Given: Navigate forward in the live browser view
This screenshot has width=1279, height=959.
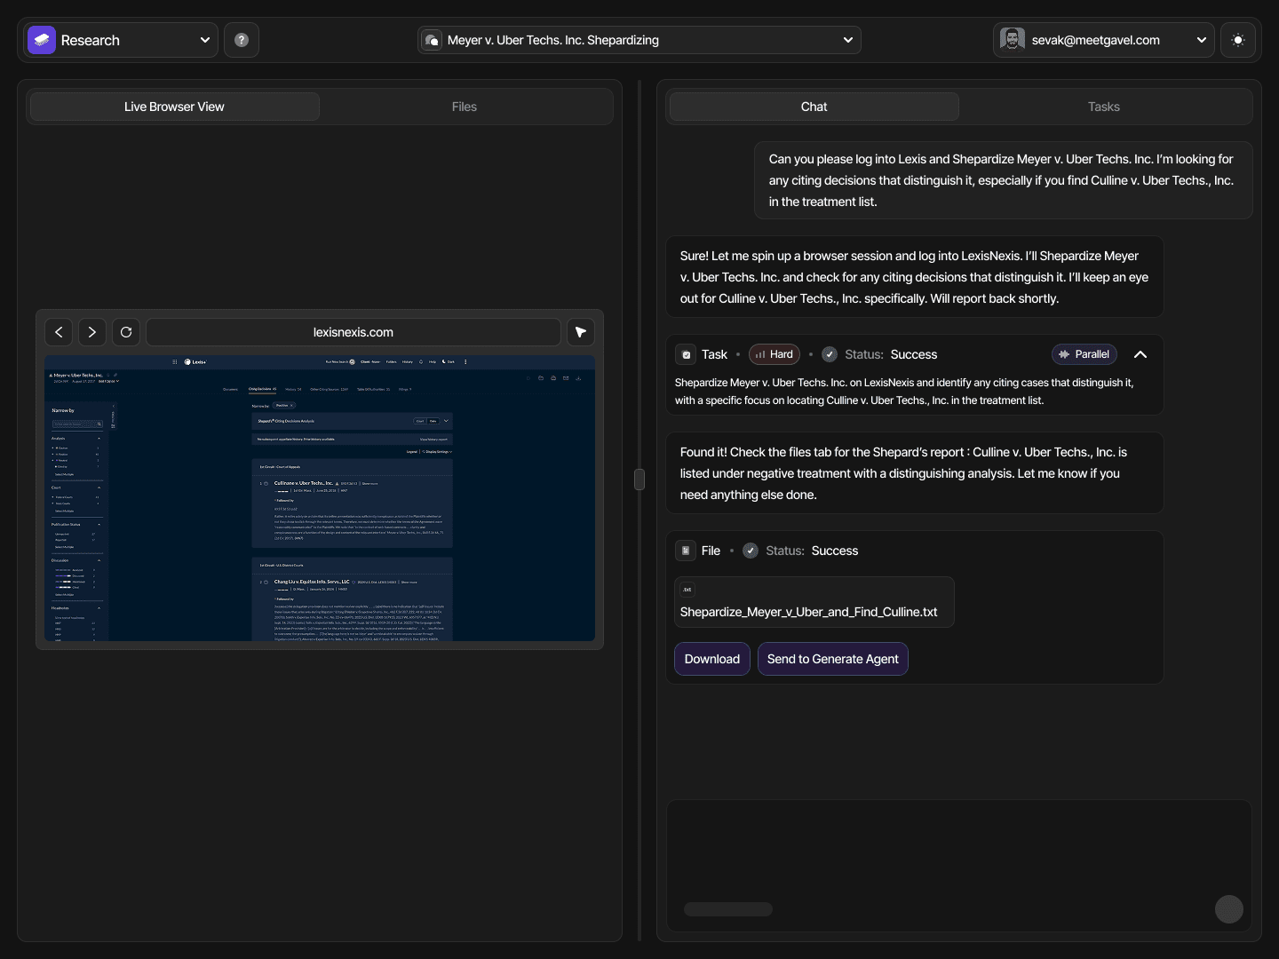Looking at the screenshot, I should 92,332.
